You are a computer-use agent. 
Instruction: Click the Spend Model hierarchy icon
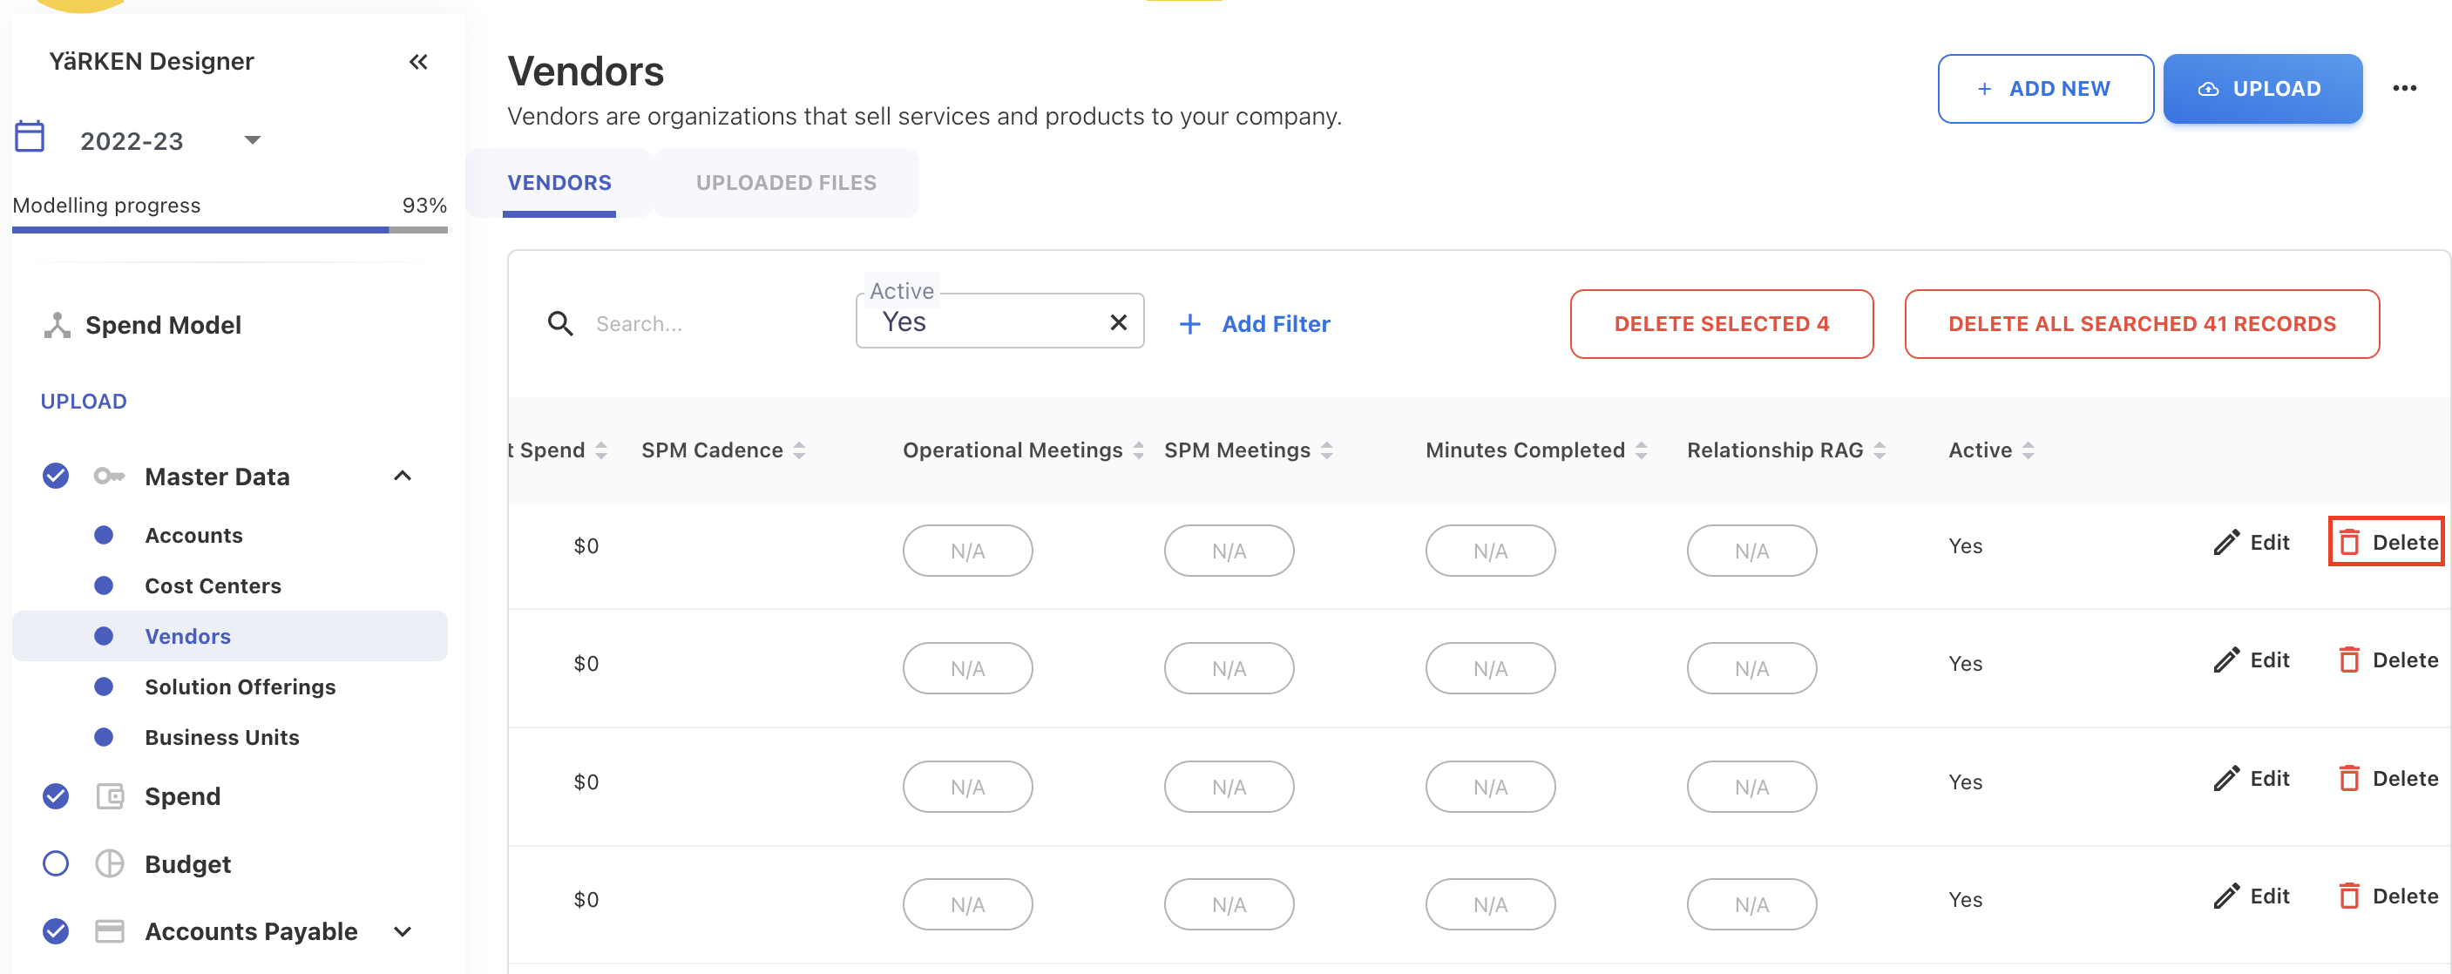click(x=58, y=326)
